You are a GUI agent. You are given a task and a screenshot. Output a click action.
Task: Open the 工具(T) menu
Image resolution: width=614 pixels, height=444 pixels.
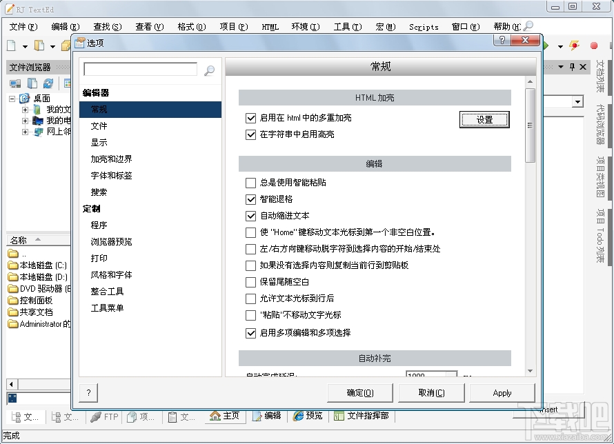pos(347,27)
